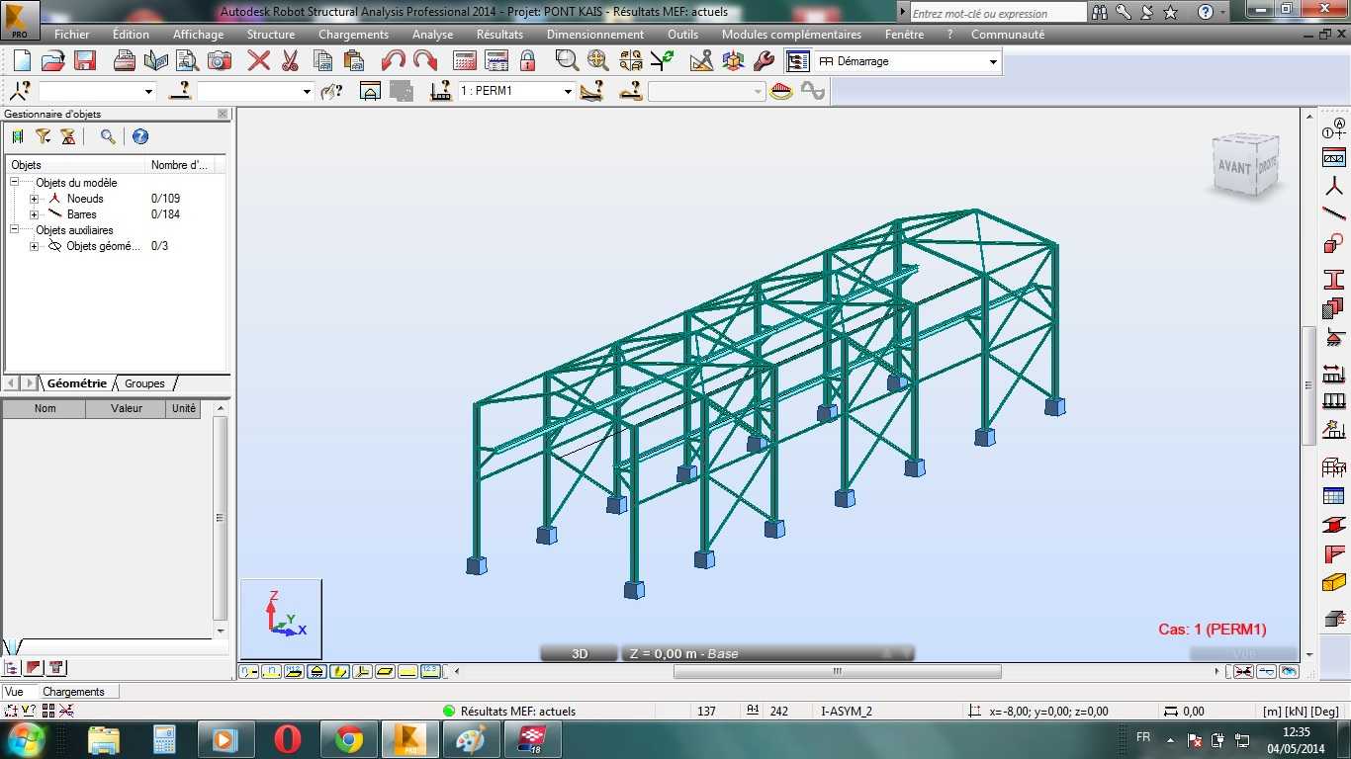Cut selection with the scissors icon
The image size is (1351, 759).
290,60
